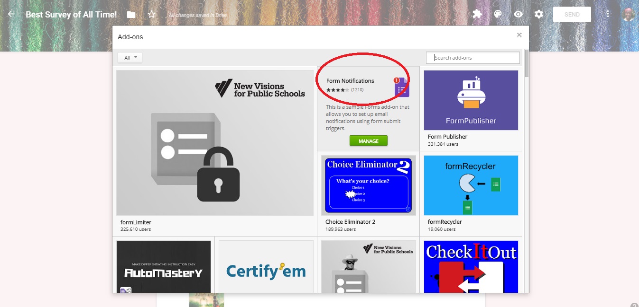This screenshot has width=639, height=307.
Task: Expand the All category filter dropdown
Action: [x=130, y=58]
